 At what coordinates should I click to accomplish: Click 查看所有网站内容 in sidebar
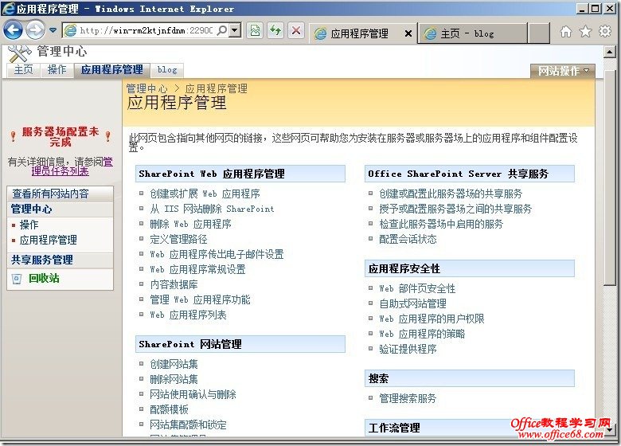point(50,194)
